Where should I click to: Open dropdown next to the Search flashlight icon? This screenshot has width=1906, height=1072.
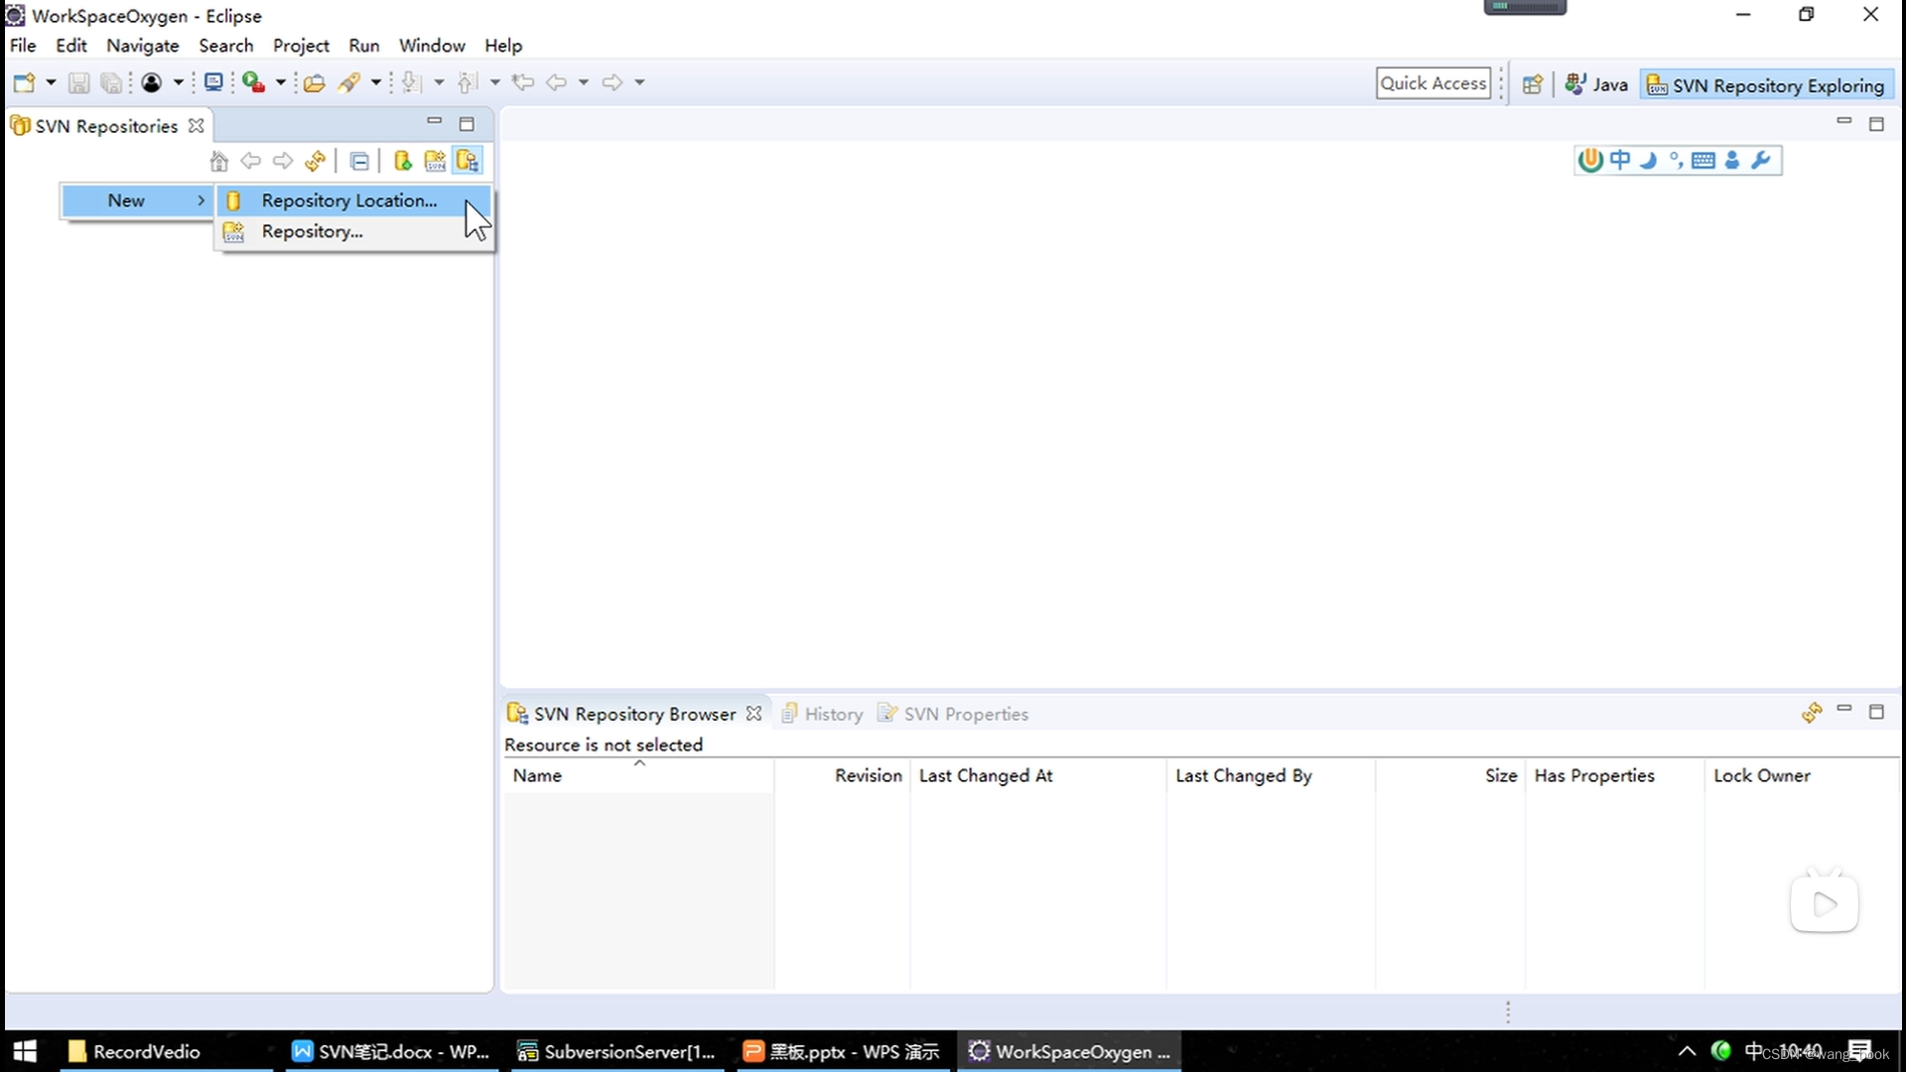[x=375, y=82]
